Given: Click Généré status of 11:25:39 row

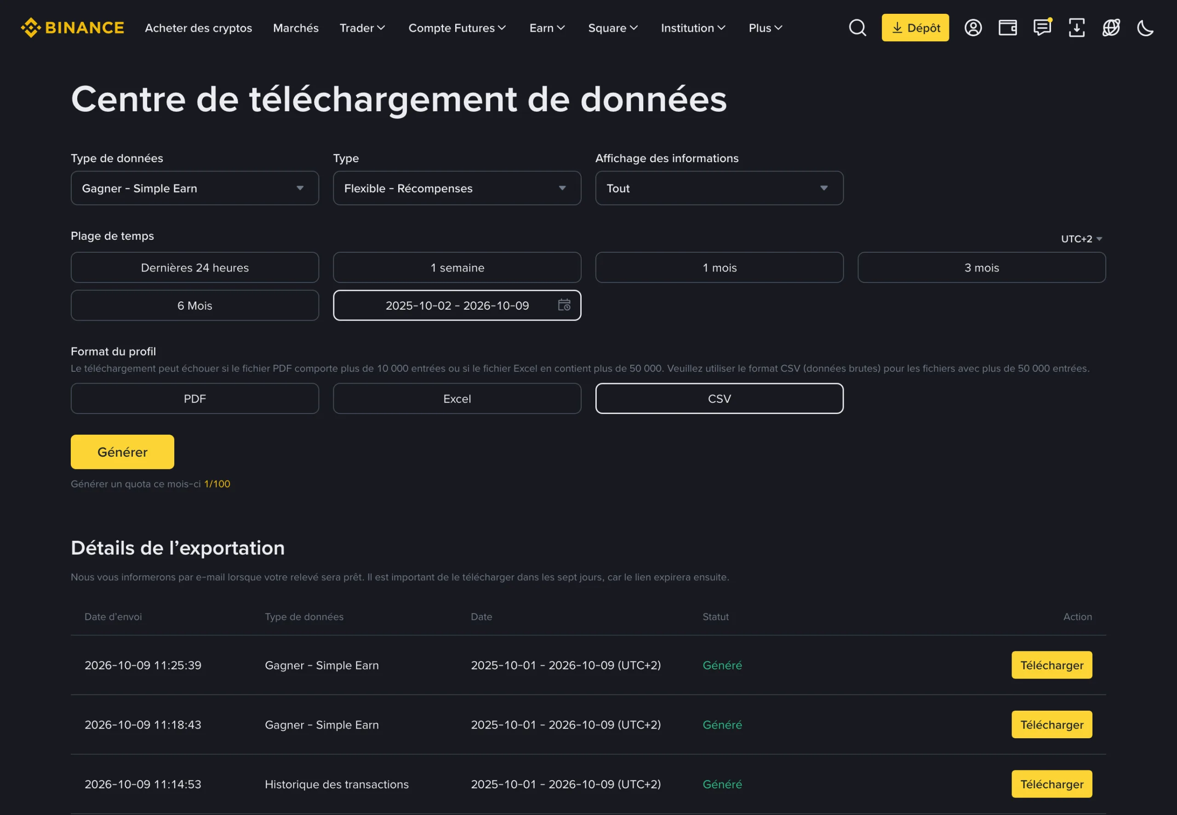Looking at the screenshot, I should point(722,665).
